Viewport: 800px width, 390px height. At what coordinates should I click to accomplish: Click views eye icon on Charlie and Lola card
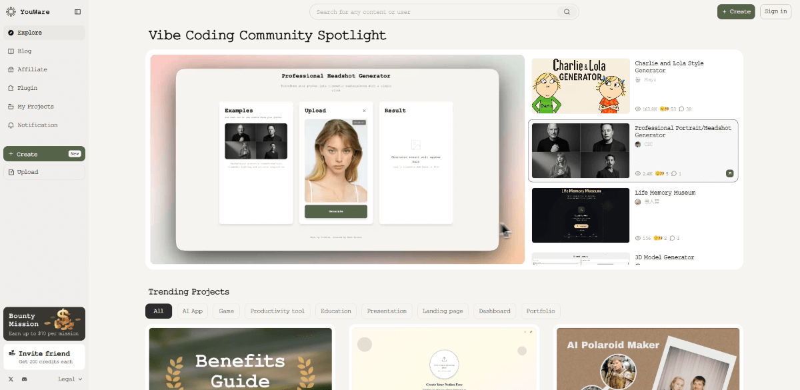click(638, 109)
